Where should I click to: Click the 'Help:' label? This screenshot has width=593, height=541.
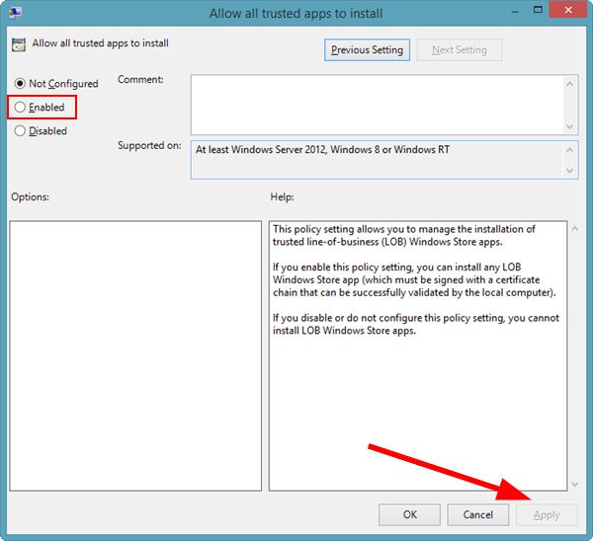[x=282, y=196]
